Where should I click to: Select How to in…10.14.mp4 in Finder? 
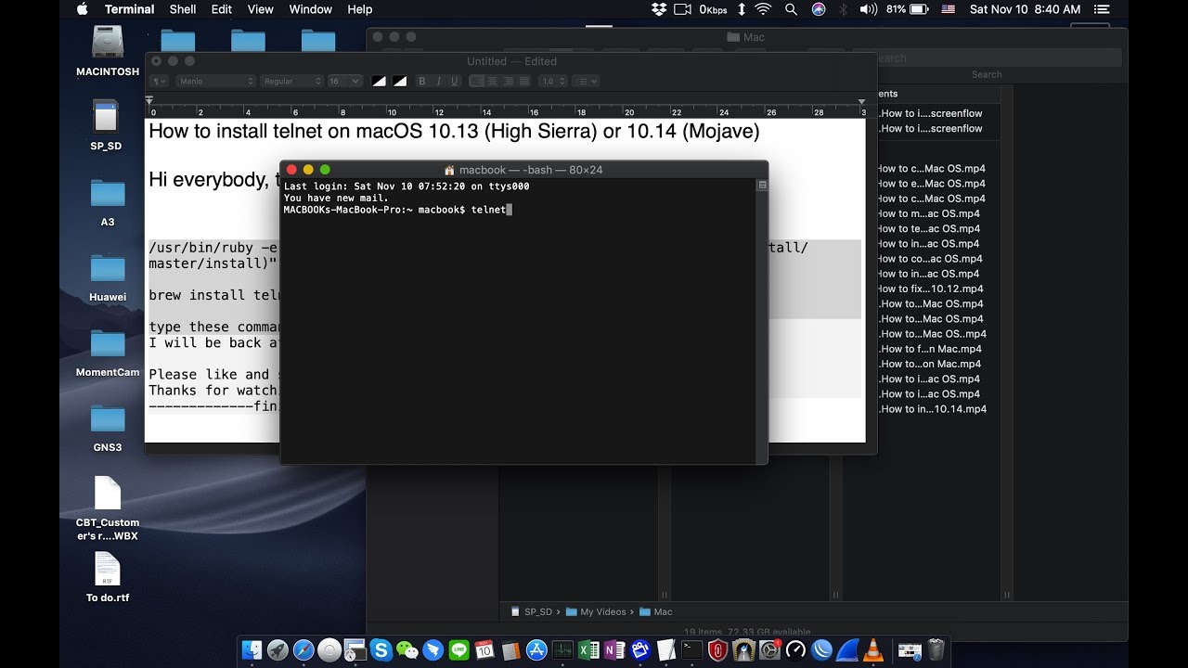pyautogui.click(x=932, y=409)
